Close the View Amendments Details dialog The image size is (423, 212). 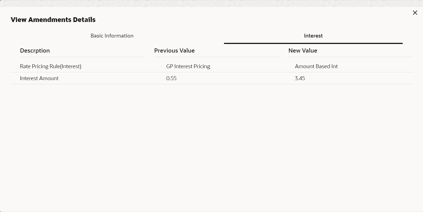pos(415,13)
